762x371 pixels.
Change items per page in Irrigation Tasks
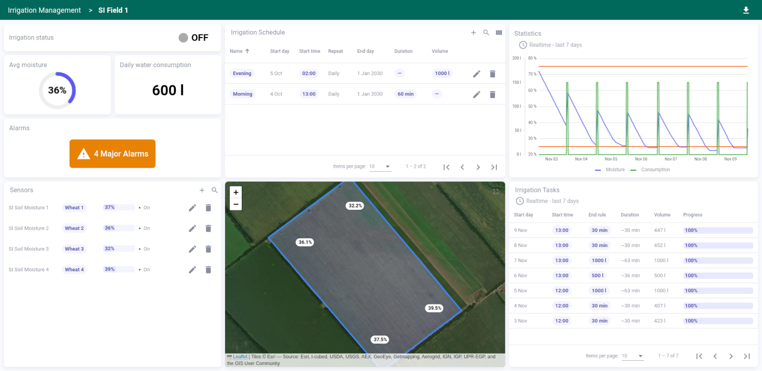632,356
